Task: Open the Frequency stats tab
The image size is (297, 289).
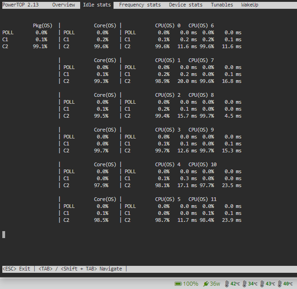Action: pos(140,5)
